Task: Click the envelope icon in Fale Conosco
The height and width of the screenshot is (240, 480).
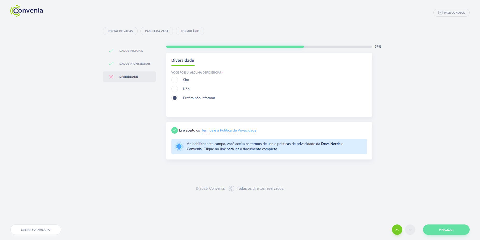Action: [440, 13]
